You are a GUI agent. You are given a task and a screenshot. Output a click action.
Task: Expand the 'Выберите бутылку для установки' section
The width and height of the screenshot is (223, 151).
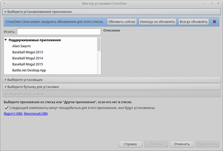pyautogui.click(x=111, y=87)
